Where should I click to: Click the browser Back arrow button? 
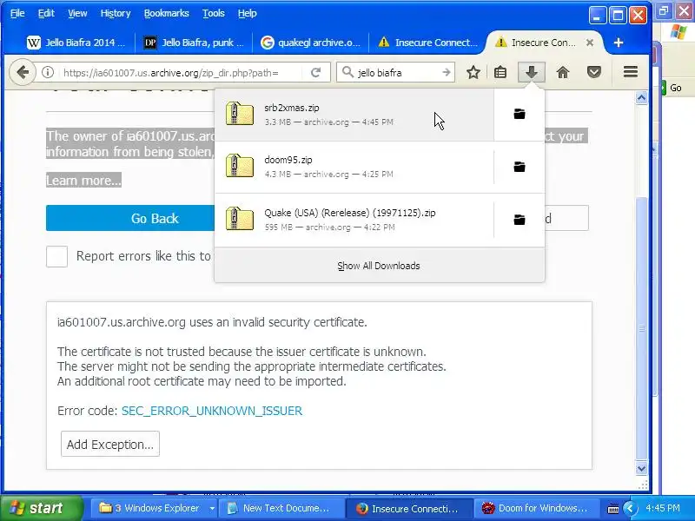[23, 72]
